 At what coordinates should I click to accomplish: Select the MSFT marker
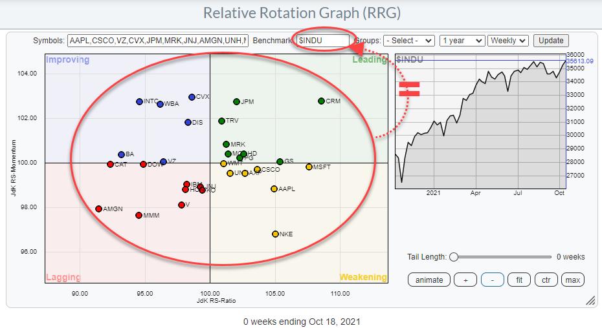[x=309, y=167]
